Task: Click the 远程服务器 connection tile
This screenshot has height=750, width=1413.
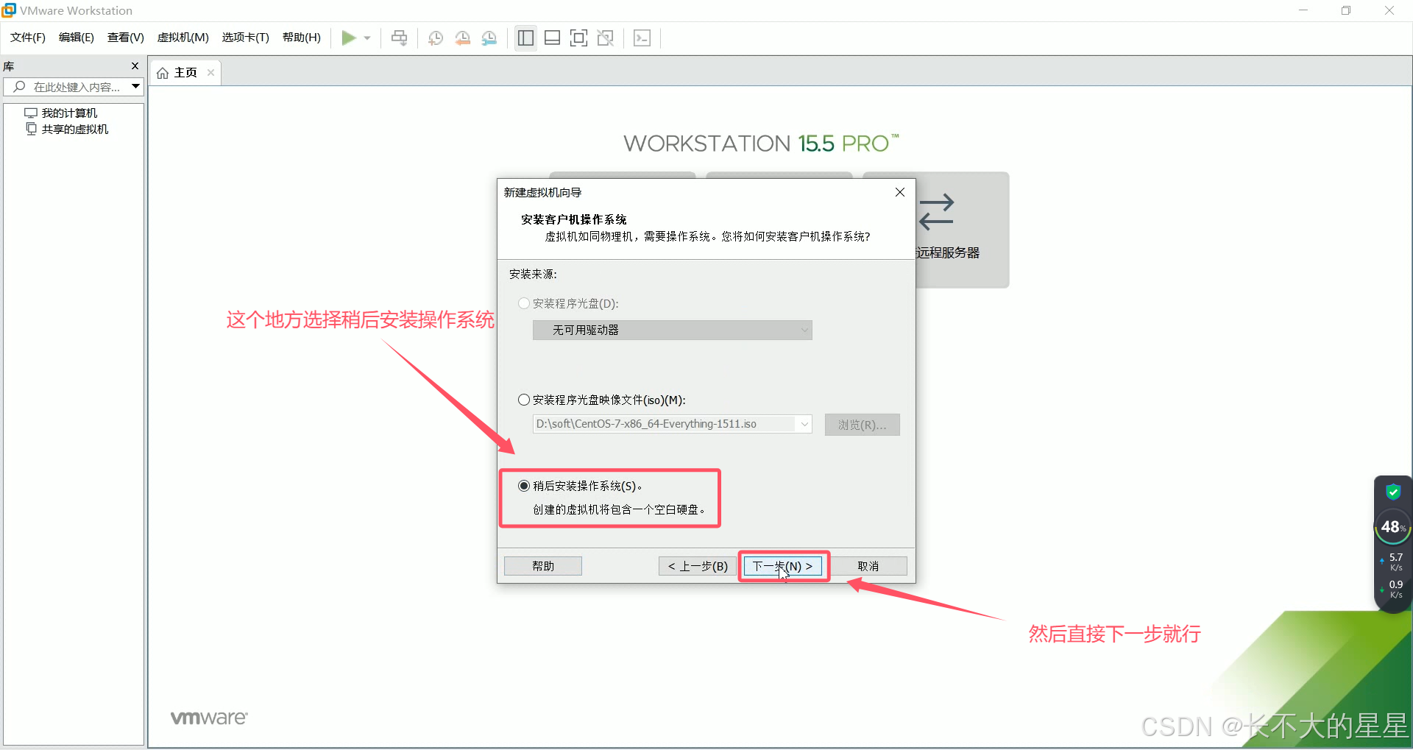Action: coord(963,230)
